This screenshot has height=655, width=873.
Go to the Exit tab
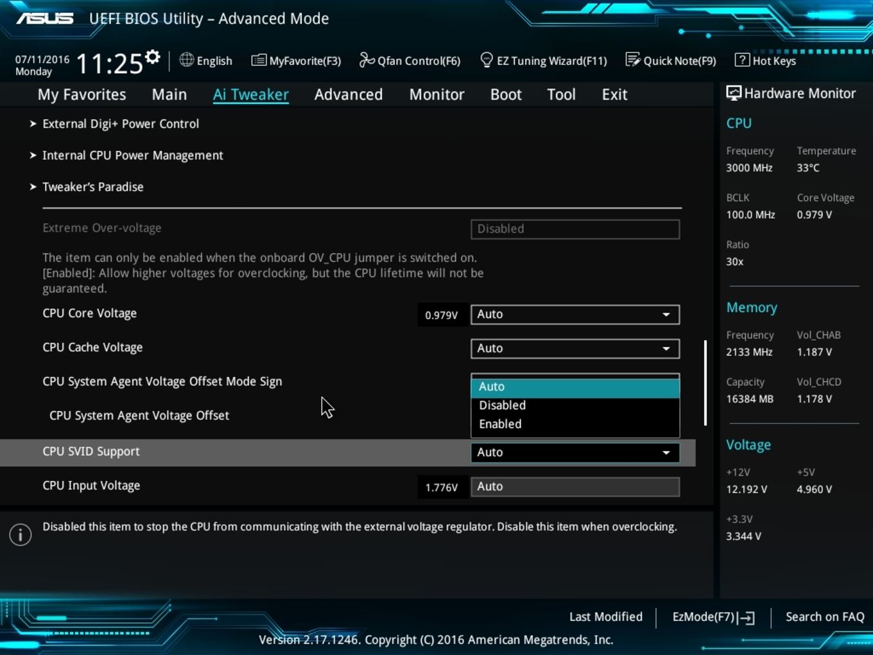pos(614,94)
